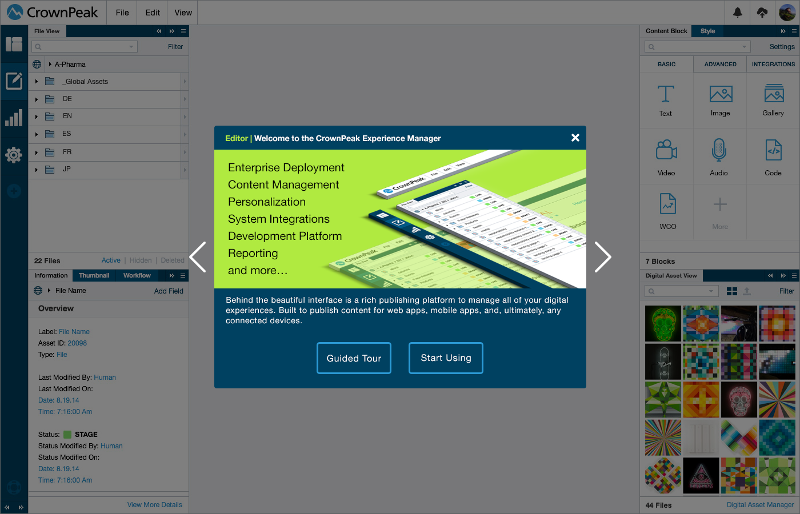Click the green STAGE status swatch

67,435
